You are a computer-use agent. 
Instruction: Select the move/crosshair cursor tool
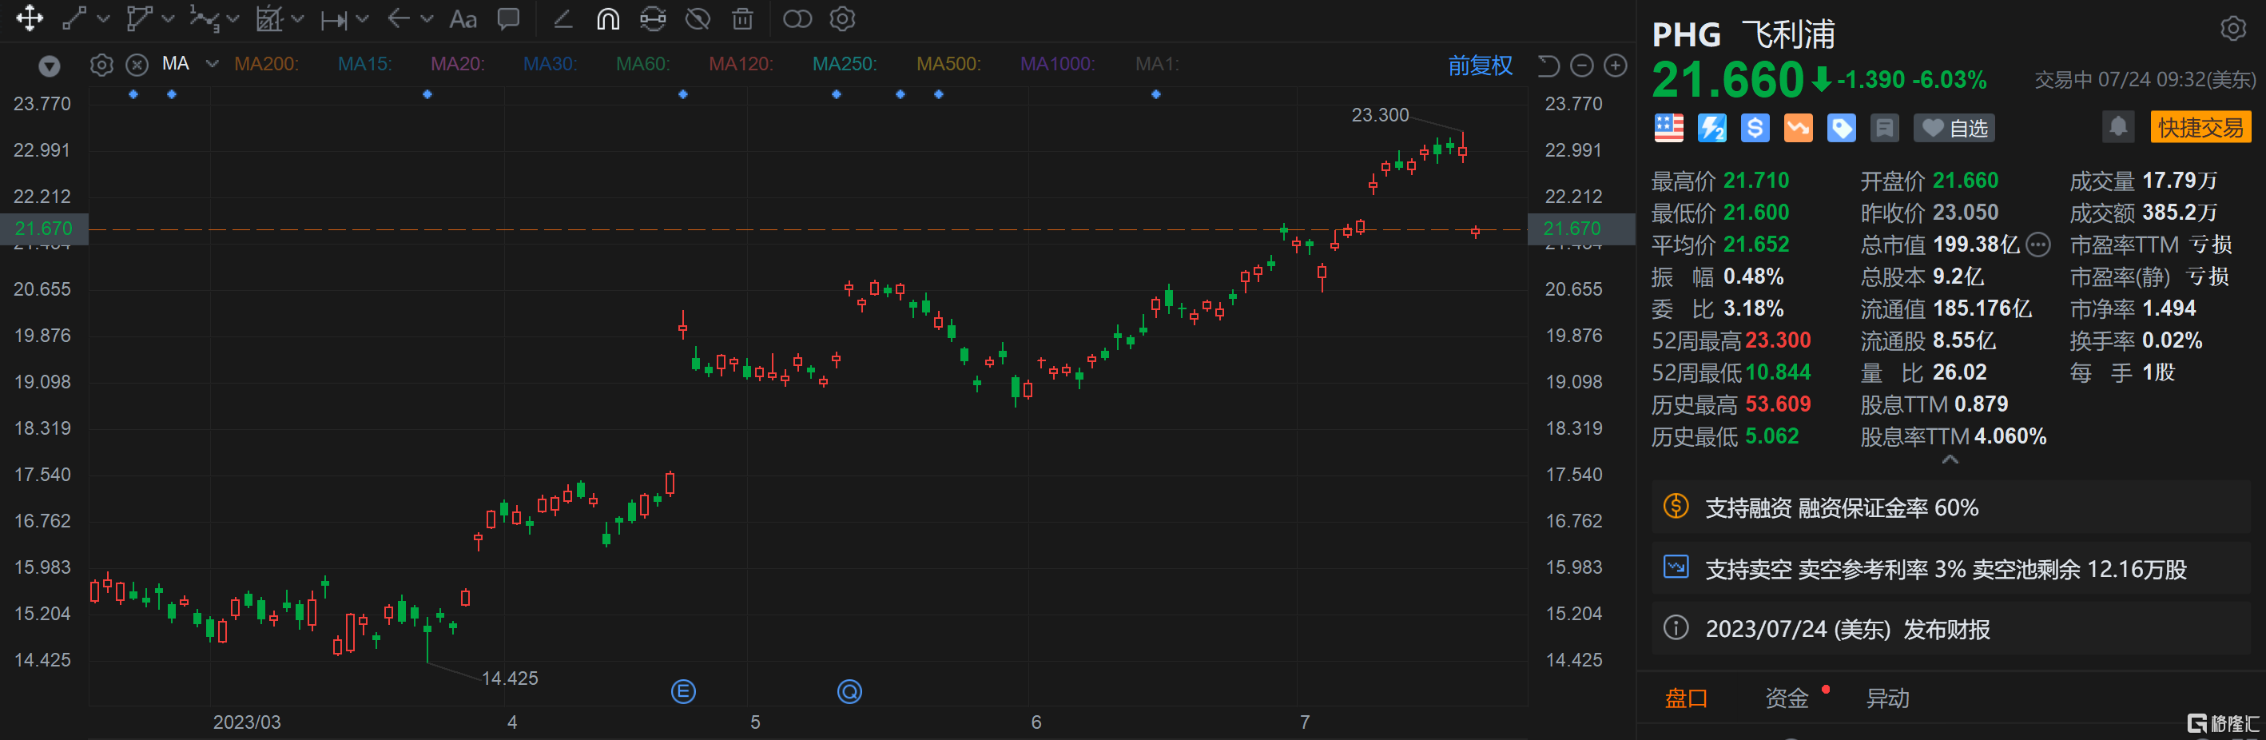tap(30, 18)
